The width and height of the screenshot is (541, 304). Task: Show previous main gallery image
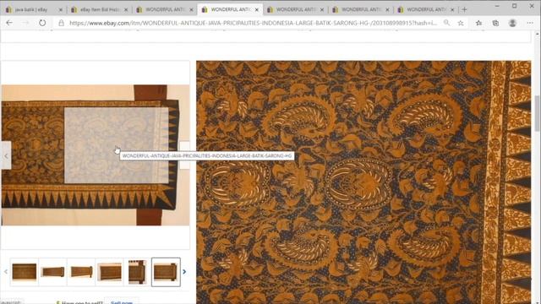pyautogui.click(x=6, y=155)
